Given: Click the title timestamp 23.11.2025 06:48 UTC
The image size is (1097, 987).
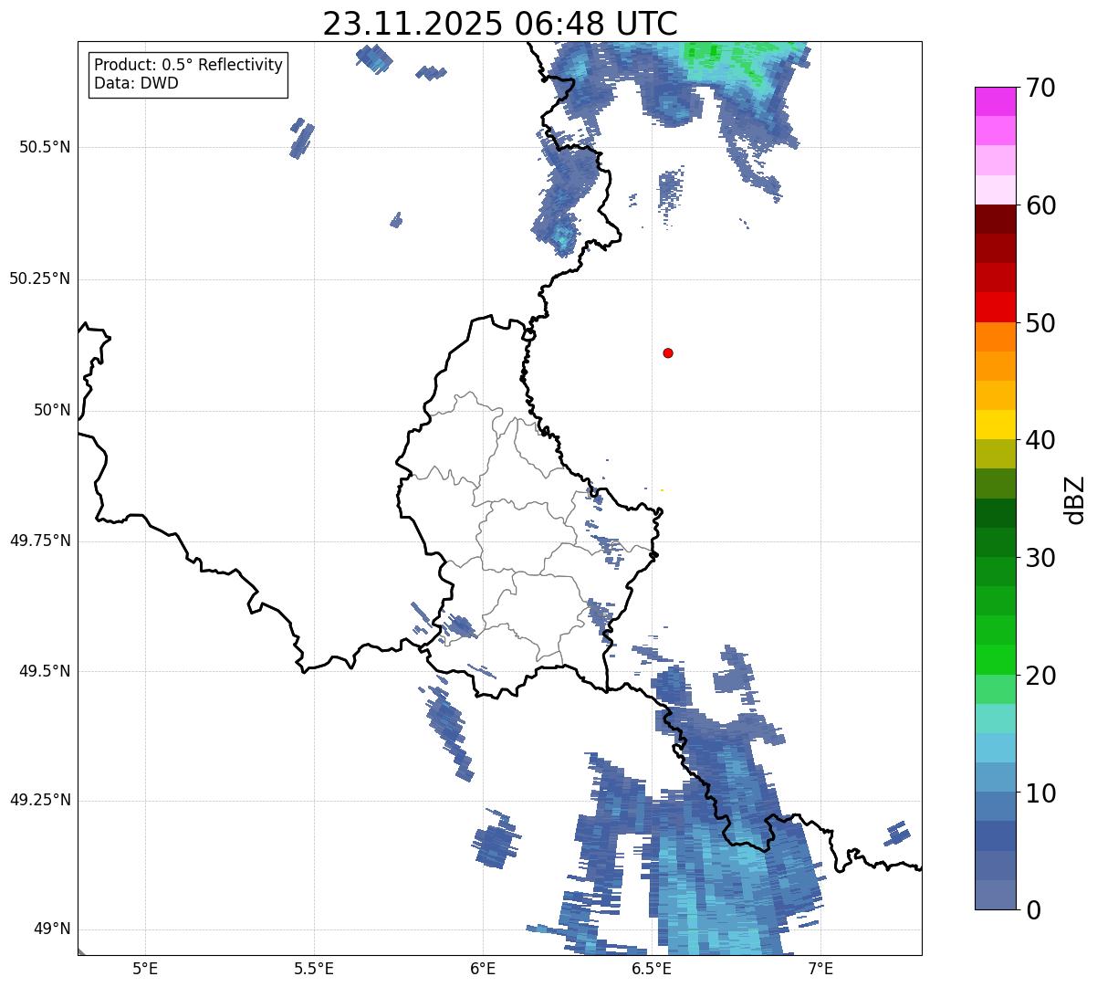Looking at the screenshot, I should pos(500,23).
